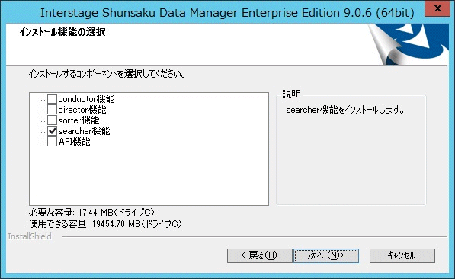Viewport: 455px width, 279px height.
Task: Select the sorter機能 tree label
Action: 79,120
